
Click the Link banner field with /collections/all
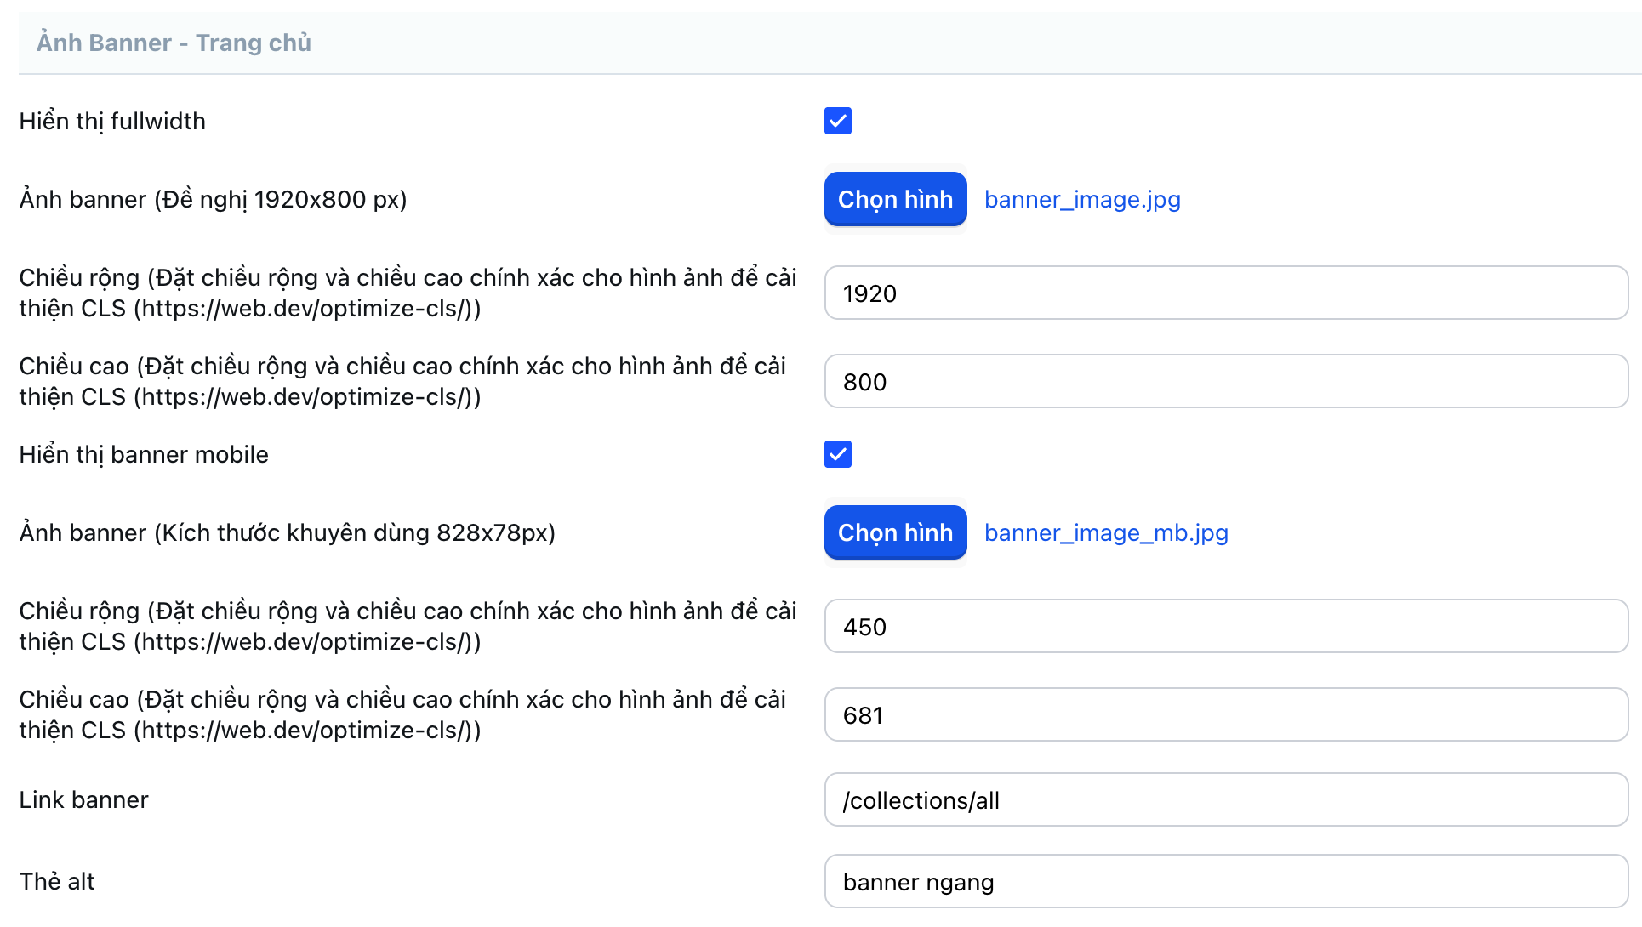1225,800
